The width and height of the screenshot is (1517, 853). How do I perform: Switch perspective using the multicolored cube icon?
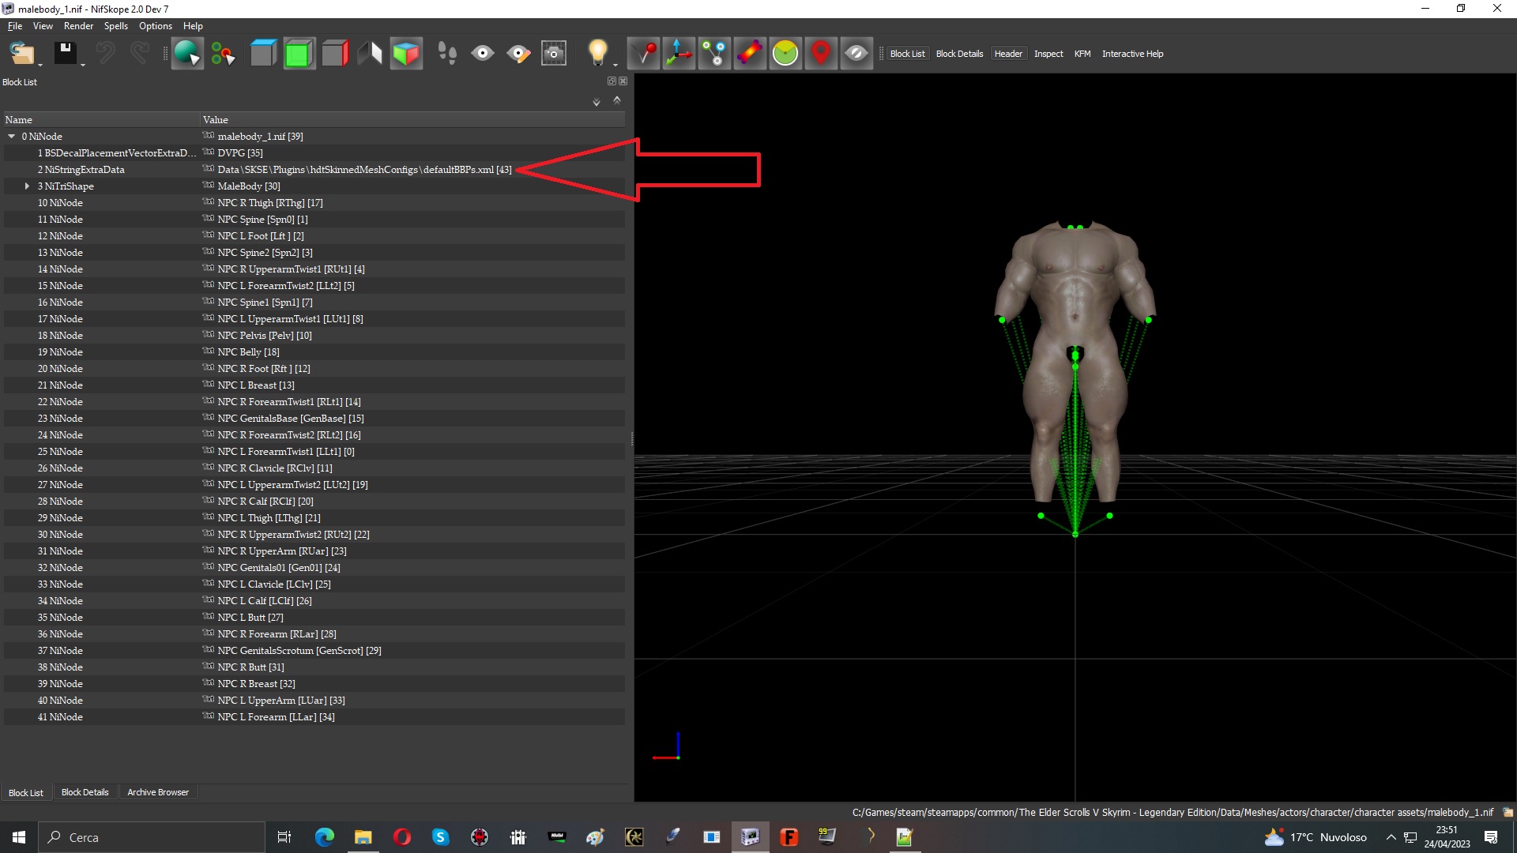coord(406,54)
